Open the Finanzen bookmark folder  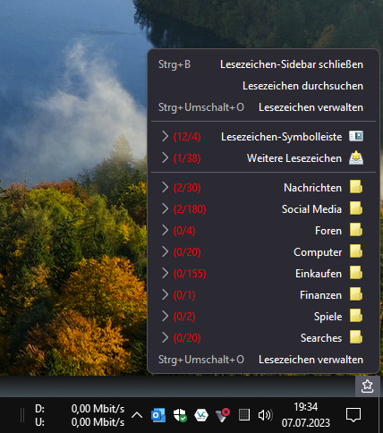(x=263, y=295)
